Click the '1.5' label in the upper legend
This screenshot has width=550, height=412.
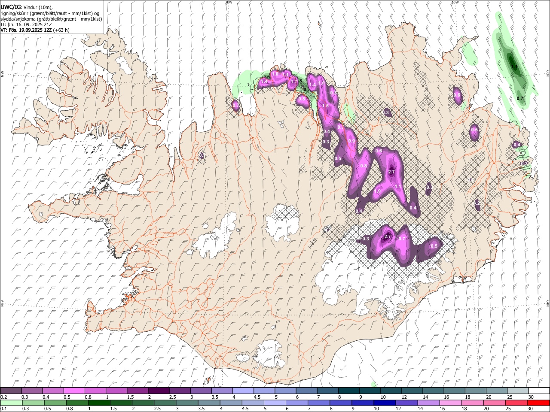point(130,397)
